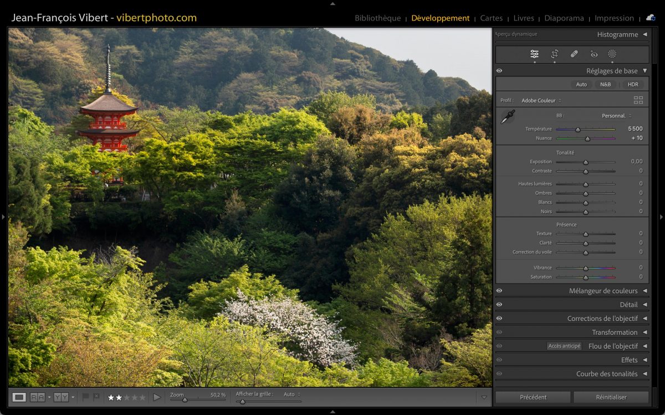Disable Corrections de l'objectif with its eye

click(499, 318)
